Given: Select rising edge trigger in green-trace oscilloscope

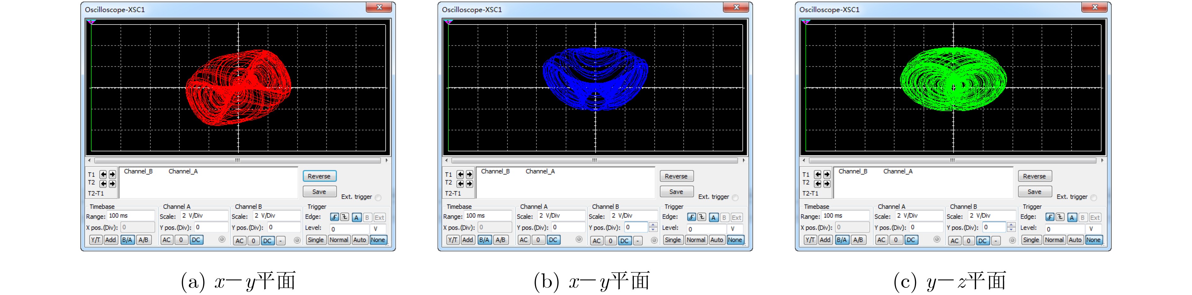Looking at the screenshot, I should click(1050, 217).
